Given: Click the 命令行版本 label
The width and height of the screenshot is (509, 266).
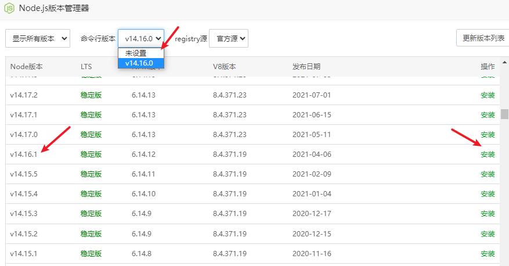Looking at the screenshot, I should (98, 39).
